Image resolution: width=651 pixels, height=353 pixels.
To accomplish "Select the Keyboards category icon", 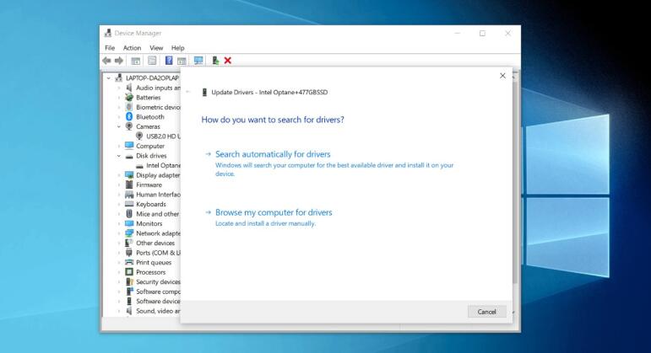I will click(129, 204).
